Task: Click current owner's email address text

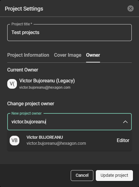Action: tap(45, 87)
